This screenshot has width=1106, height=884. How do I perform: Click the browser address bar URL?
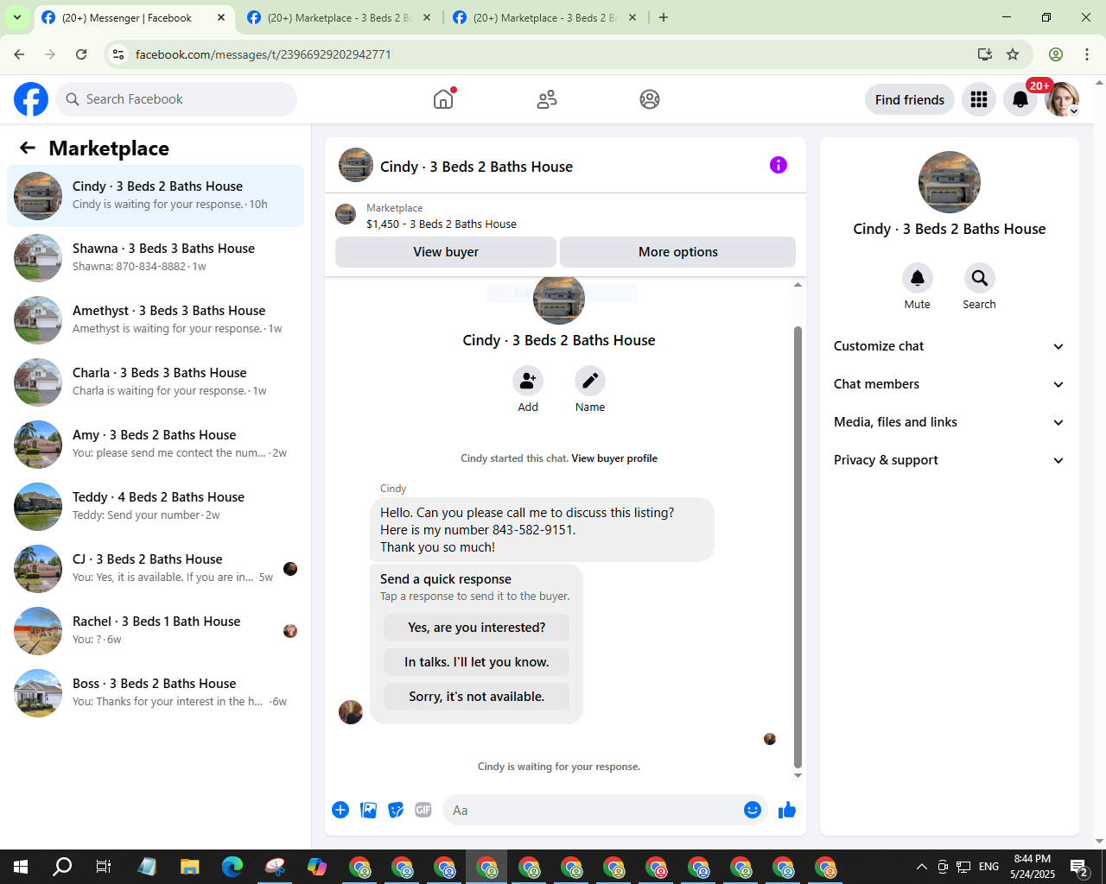point(263,54)
